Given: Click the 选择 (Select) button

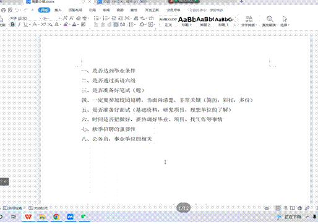Looking at the screenshot, I should [285, 22].
